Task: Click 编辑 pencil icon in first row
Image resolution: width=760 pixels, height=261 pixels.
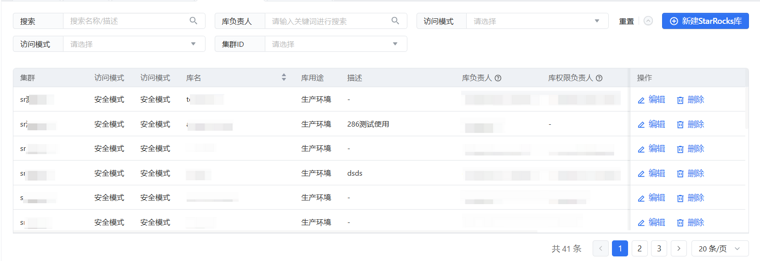Action: tap(641, 100)
